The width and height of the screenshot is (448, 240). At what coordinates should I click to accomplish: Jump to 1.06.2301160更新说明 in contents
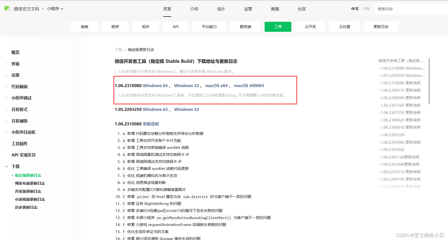coord(400,157)
